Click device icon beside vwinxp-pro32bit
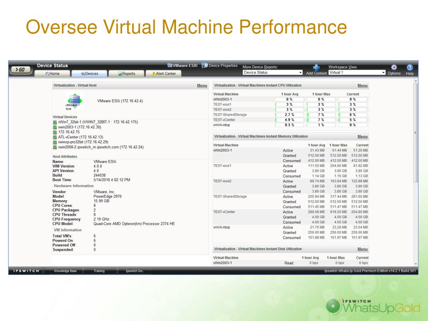Viewport: 428px width, 321px height. pos(55,142)
